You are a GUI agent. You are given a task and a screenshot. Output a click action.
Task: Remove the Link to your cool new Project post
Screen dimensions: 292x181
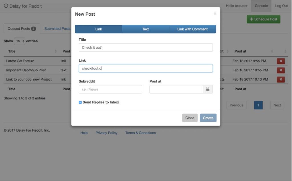[x=281, y=80]
